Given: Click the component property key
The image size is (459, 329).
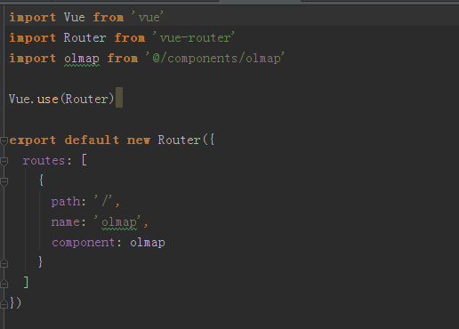Looking at the screenshot, I should pos(83,243).
